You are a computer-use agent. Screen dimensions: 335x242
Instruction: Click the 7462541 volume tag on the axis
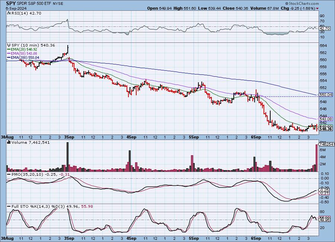pyautogui.click(x=327, y=144)
